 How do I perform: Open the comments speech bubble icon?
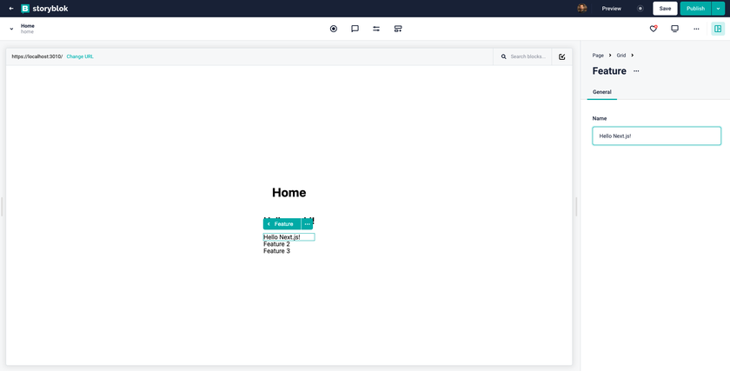355,29
